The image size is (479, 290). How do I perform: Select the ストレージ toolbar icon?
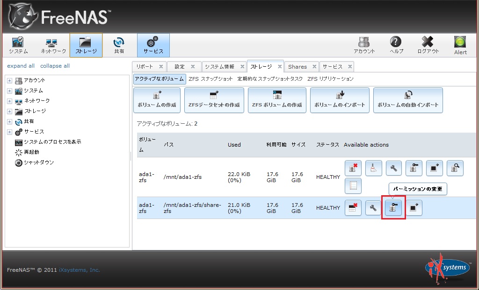[x=86, y=45]
